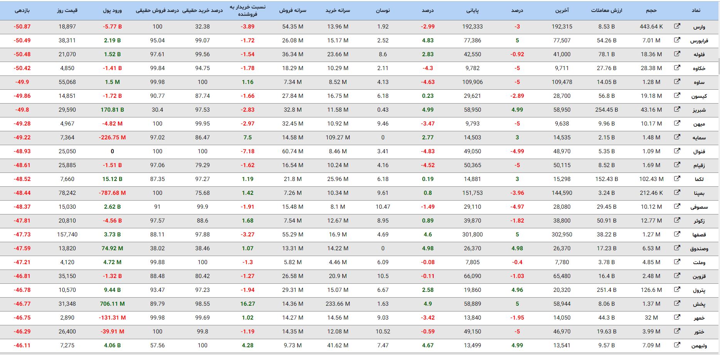This screenshot has height=355, width=720.
Task: Click return value -50.87
Action: coord(22,27)
